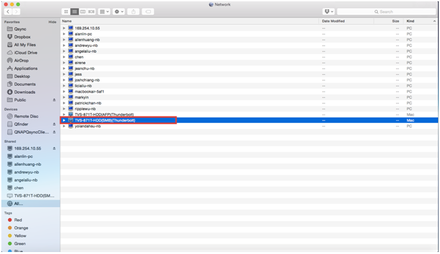Open All My Files in sidebar
The width and height of the screenshot is (440, 254).
pos(25,44)
